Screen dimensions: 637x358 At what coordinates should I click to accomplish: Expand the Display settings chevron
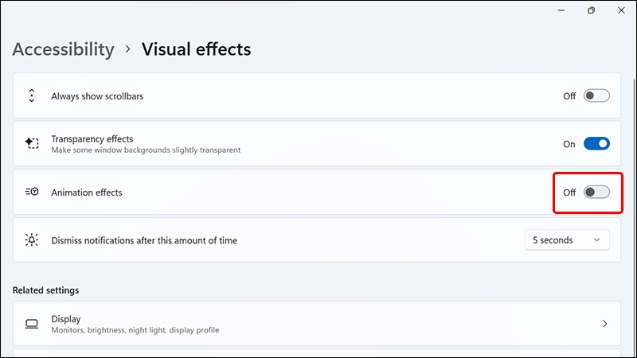(x=605, y=324)
